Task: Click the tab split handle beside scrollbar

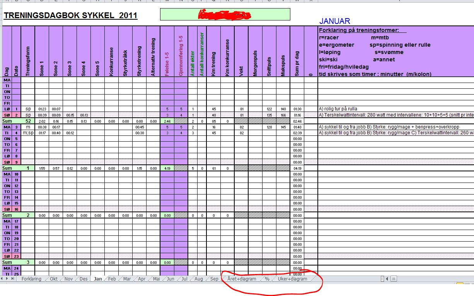Action: 382,279
